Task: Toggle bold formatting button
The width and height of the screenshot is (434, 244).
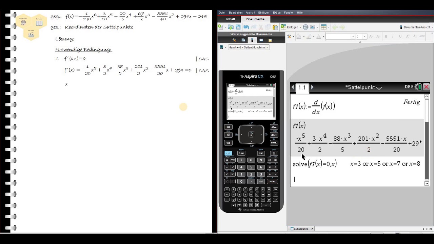Action: click(x=386, y=36)
